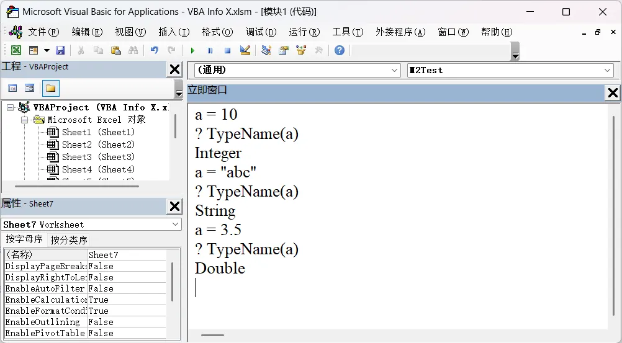This screenshot has height=343, width=622.
Task: Click View Object icon in project panel
Action: pyautogui.click(x=29, y=88)
